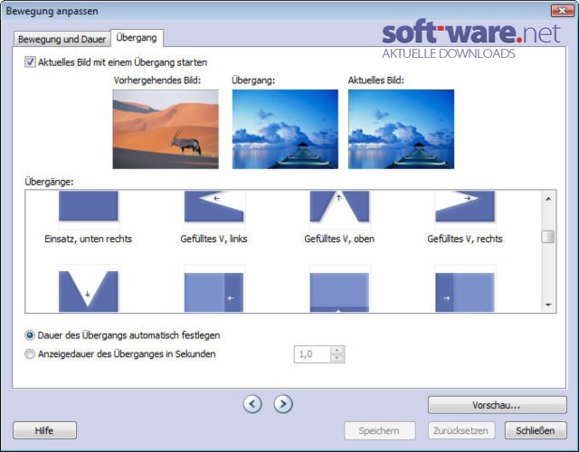
Task: Click the Schließen button
Action: pyautogui.click(x=536, y=430)
